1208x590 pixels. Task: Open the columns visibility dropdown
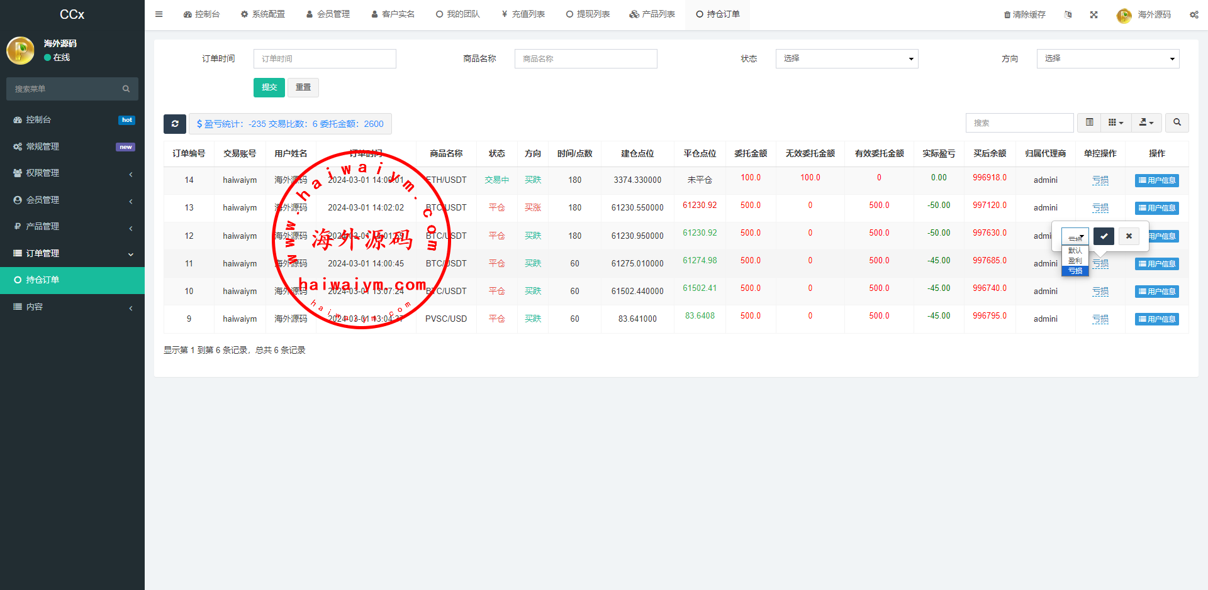pyautogui.click(x=1116, y=123)
